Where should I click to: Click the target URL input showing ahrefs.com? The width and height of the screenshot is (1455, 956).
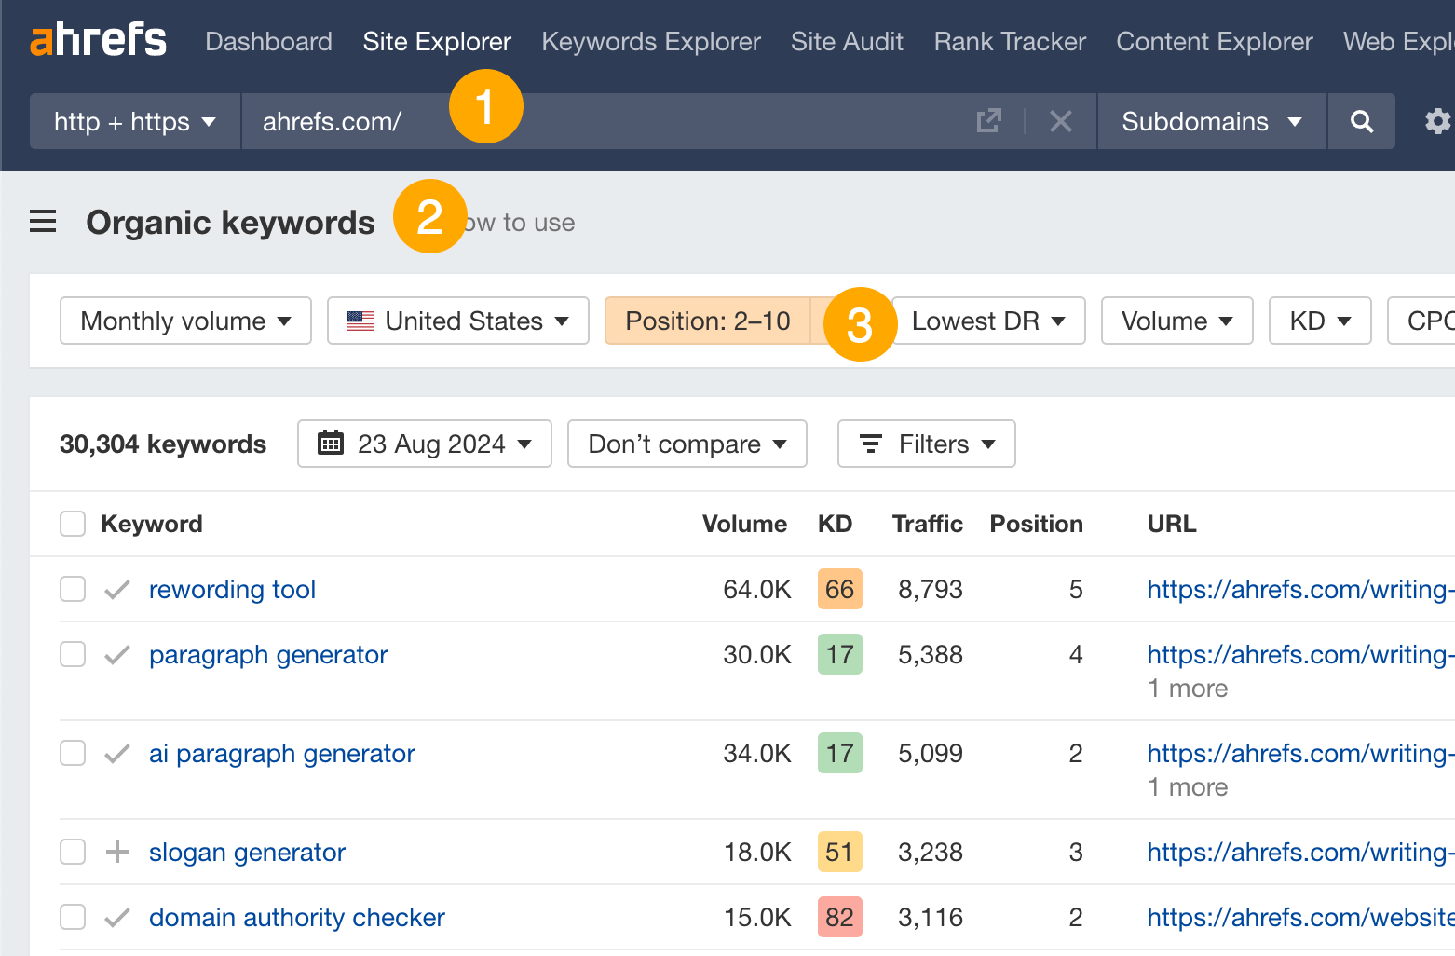coord(332,120)
